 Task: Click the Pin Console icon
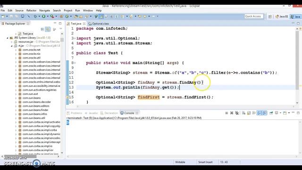click(271, 113)
